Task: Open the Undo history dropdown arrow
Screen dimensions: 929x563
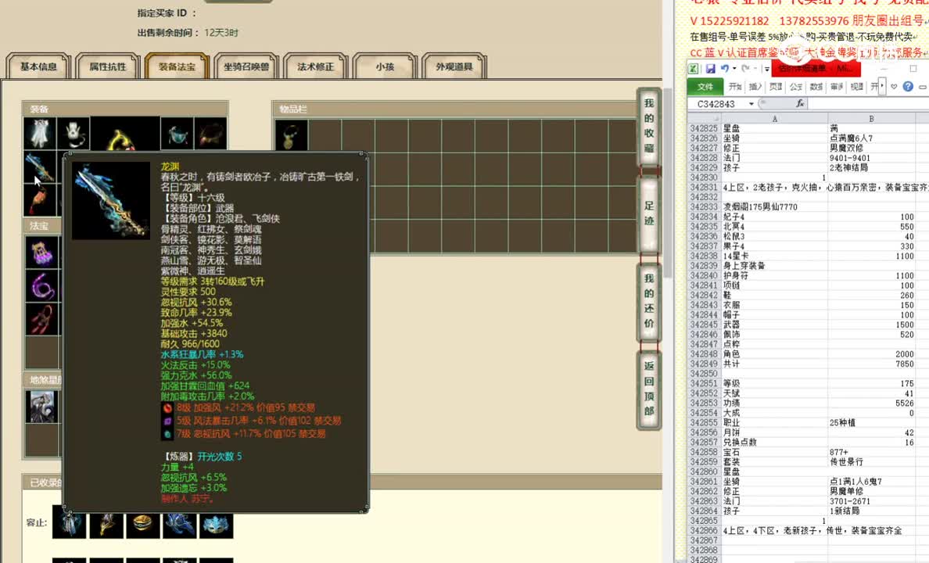Action: [x=733, y=69]
